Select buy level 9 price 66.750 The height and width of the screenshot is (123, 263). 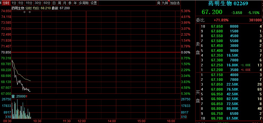tap(217, 114)
